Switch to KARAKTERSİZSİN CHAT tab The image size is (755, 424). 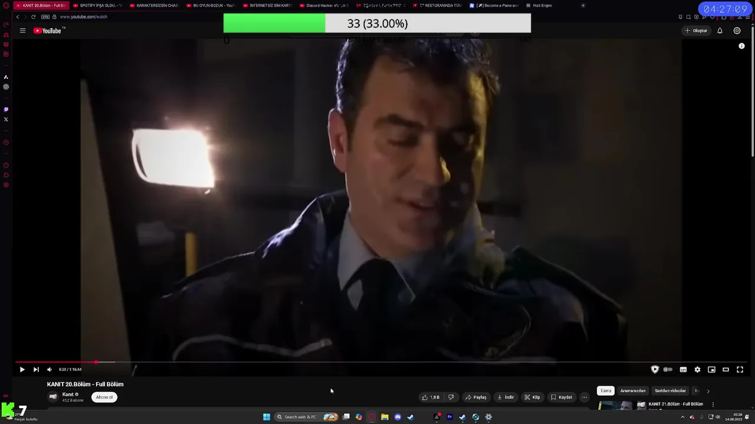[154, 5]
